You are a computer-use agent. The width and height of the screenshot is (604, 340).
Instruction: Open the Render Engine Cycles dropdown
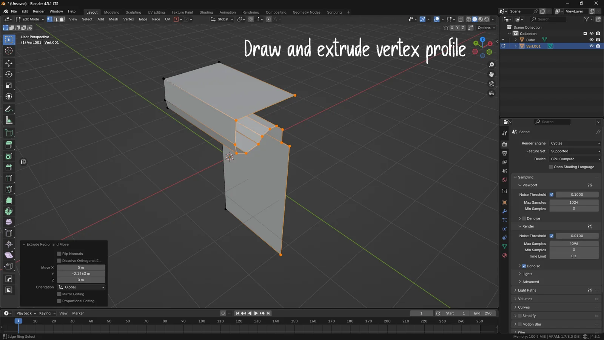pyautogui.click(x=575, y=144)
